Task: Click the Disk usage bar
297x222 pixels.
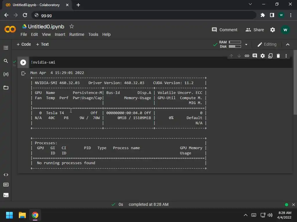Action: [235, 47]
